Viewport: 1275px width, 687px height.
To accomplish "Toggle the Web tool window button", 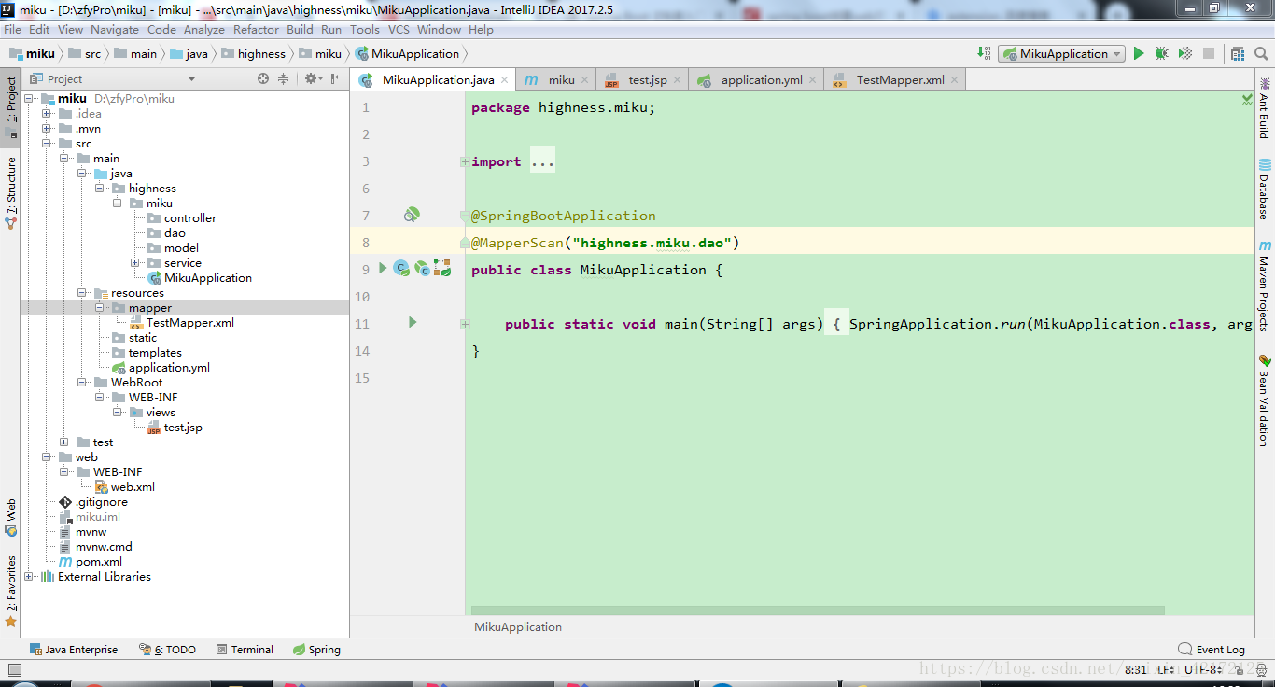I will 10,518.
